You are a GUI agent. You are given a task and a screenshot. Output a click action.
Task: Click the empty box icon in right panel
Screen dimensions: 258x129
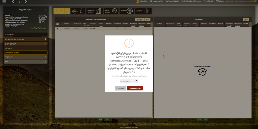click(x=203, y=72)
